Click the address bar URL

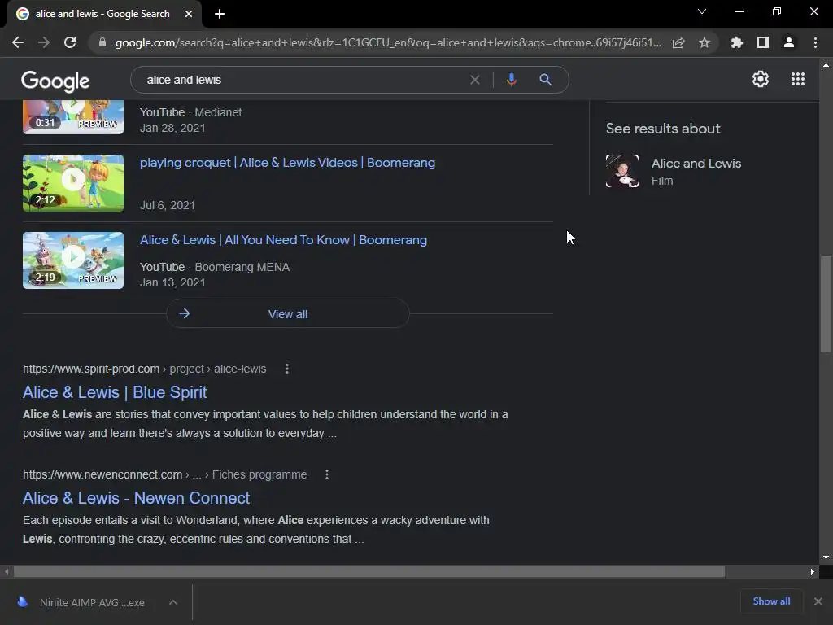click(x=388, y=42)
